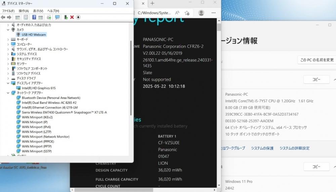Expand the システム デバイス node
This screenshot has width=336, height=192.
coord(8,54)
